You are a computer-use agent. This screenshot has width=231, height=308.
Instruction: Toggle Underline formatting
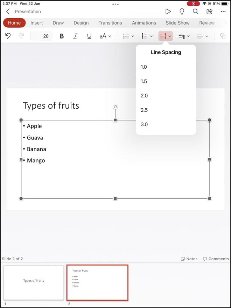coord(89,36)
